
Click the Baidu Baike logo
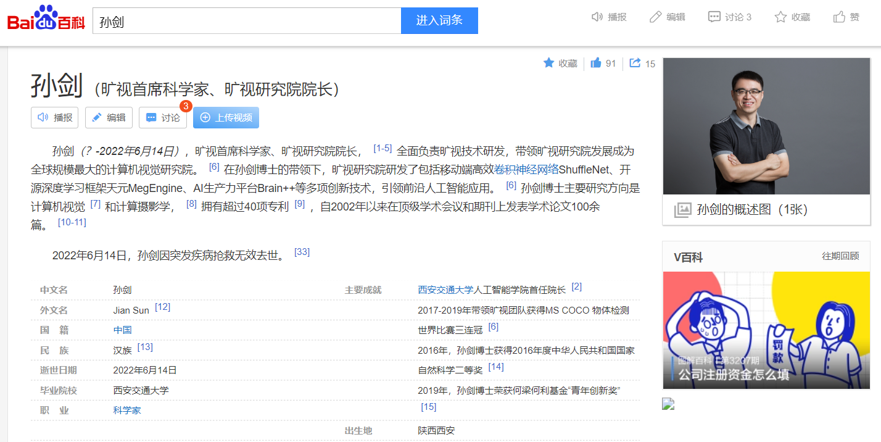coord(46,20)
